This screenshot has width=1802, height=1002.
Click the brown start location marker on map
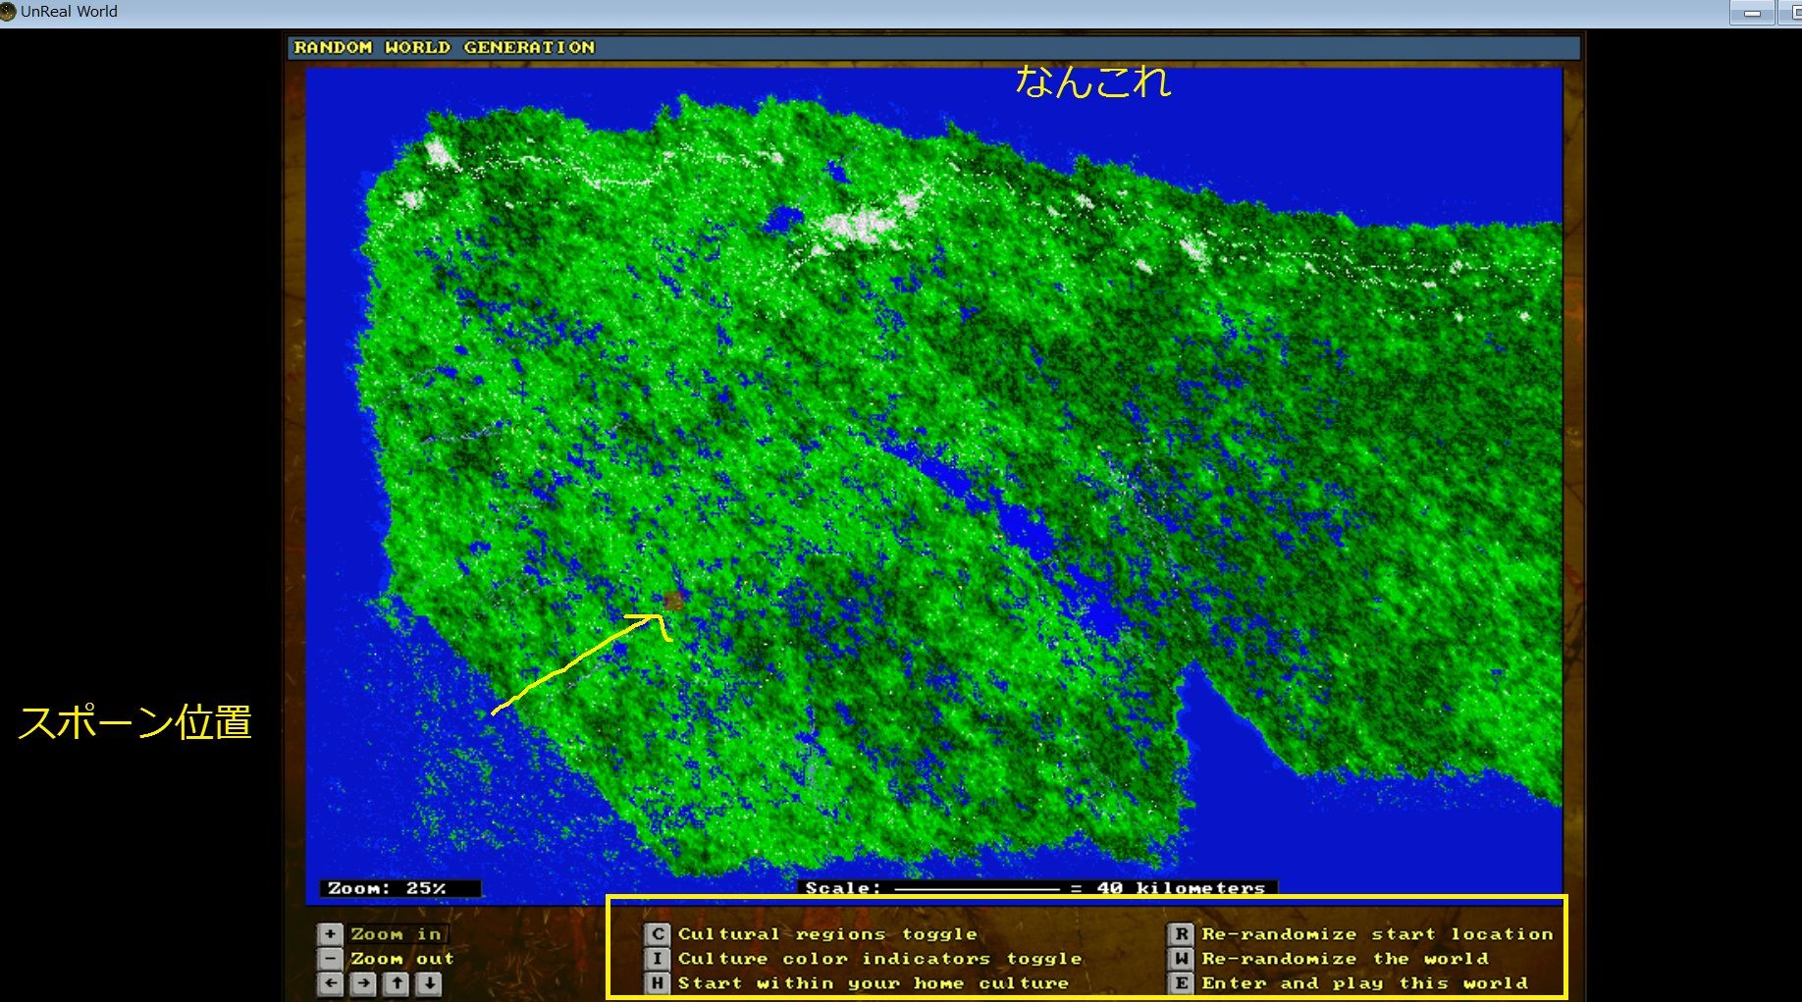(x=673, y=600)
